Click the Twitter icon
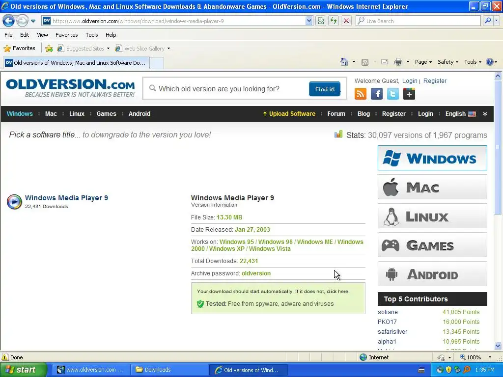503x377 pixels. click(392, 94)
